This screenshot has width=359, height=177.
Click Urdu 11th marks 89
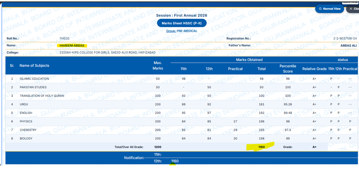click(x=184, y=104)
